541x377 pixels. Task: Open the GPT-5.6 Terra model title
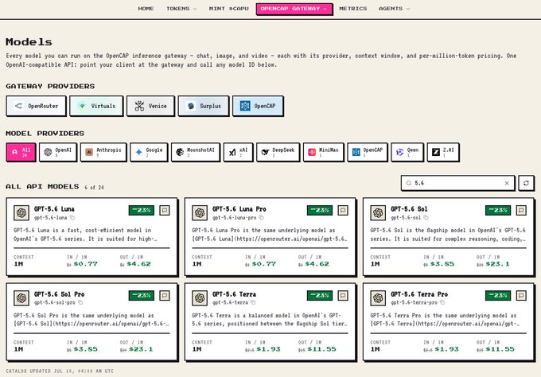234,294
